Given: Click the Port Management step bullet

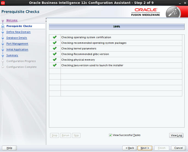Looking at the screenshot, I should click(3, 44).
